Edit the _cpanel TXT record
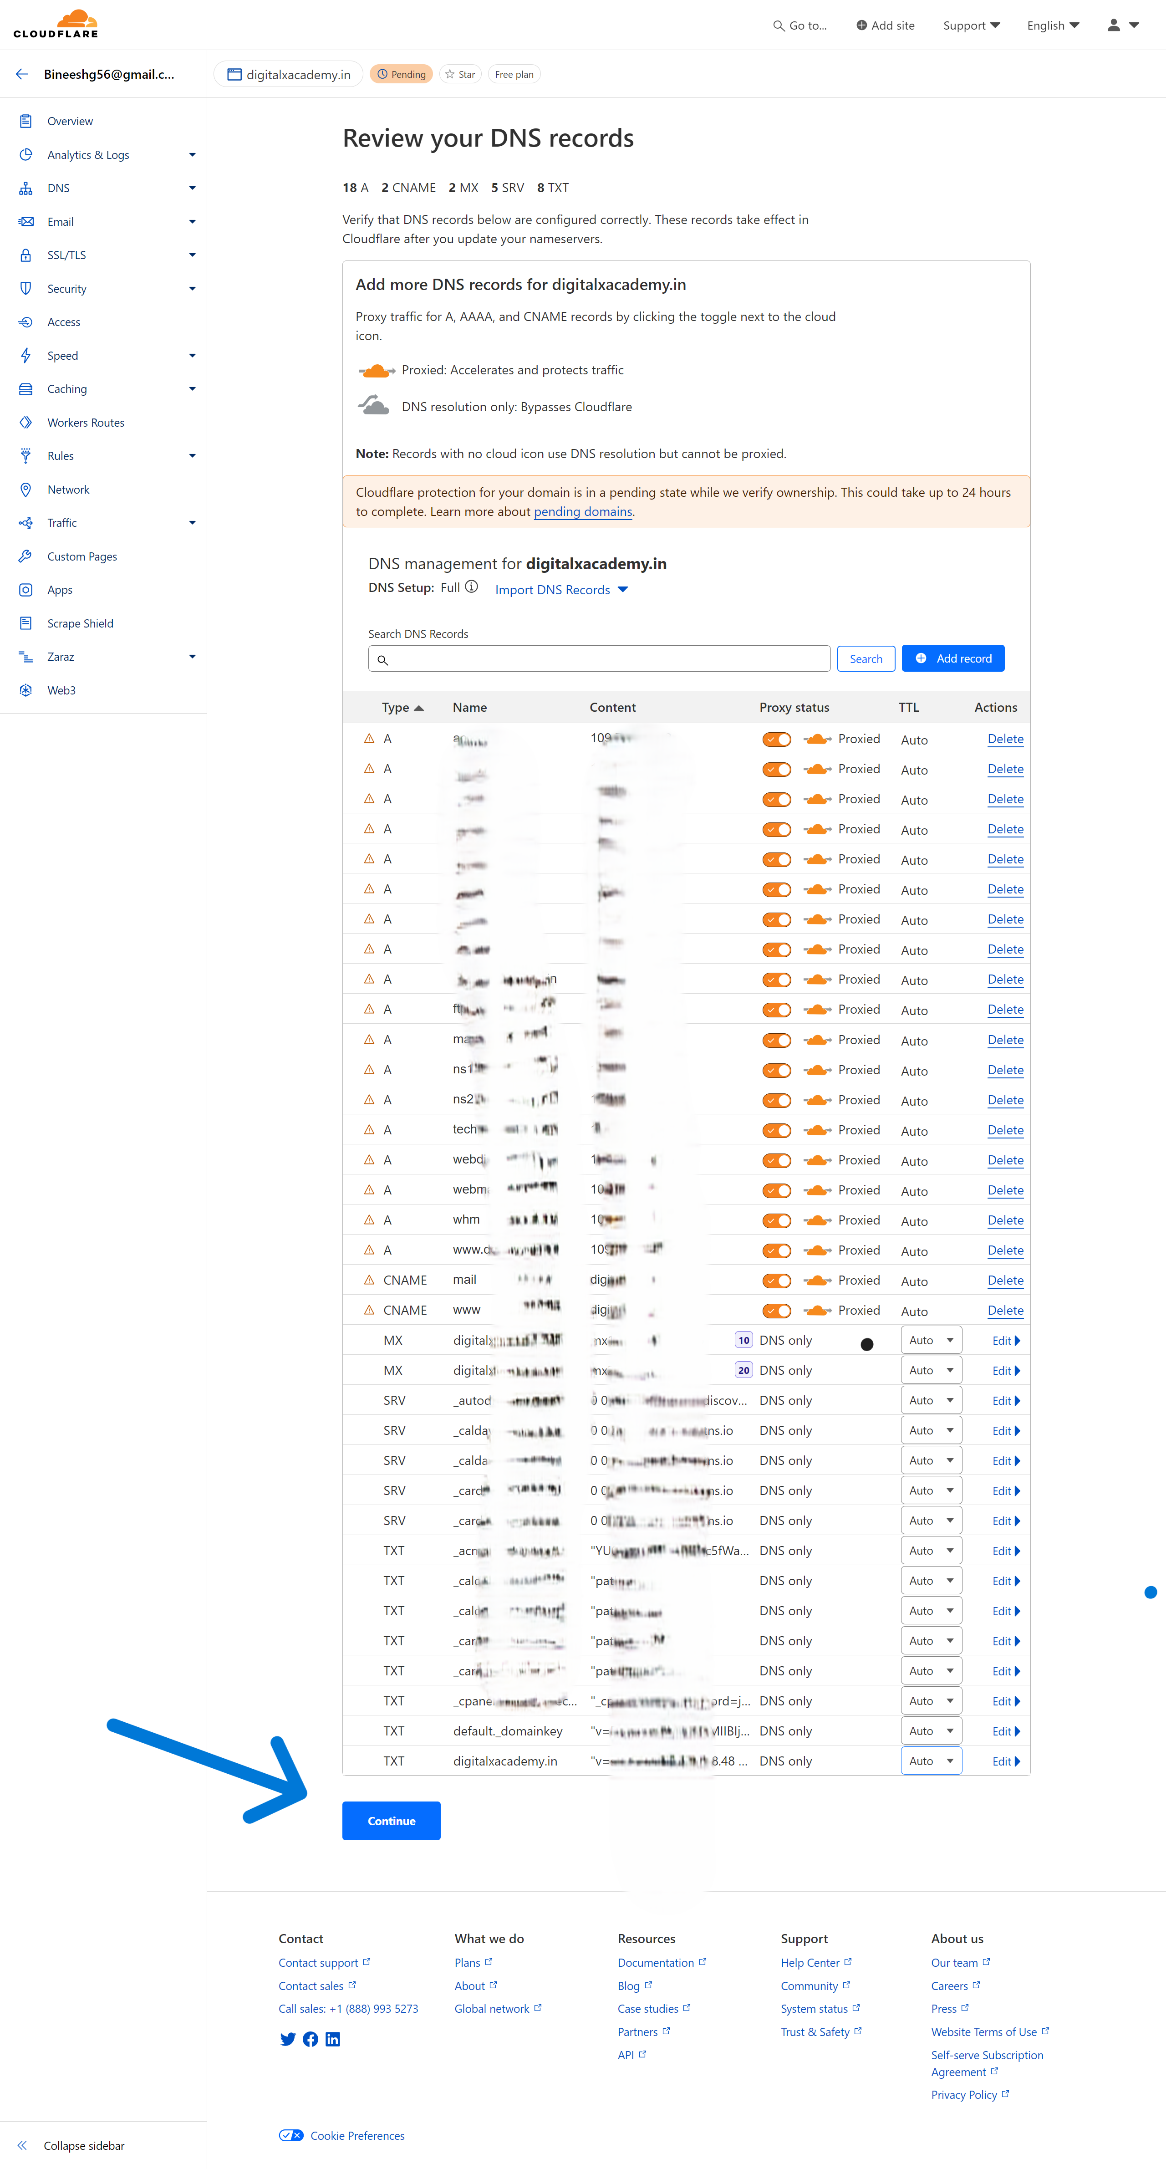 coord(1006,1701)
